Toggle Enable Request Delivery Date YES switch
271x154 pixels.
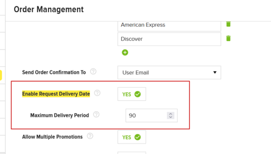[132, 94]
